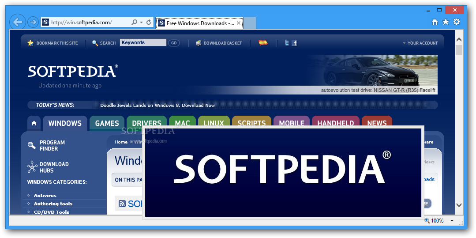Click the zoom magnifier icon in status bar
Screen dimensions: 476x238
click(x=427, y=220)
